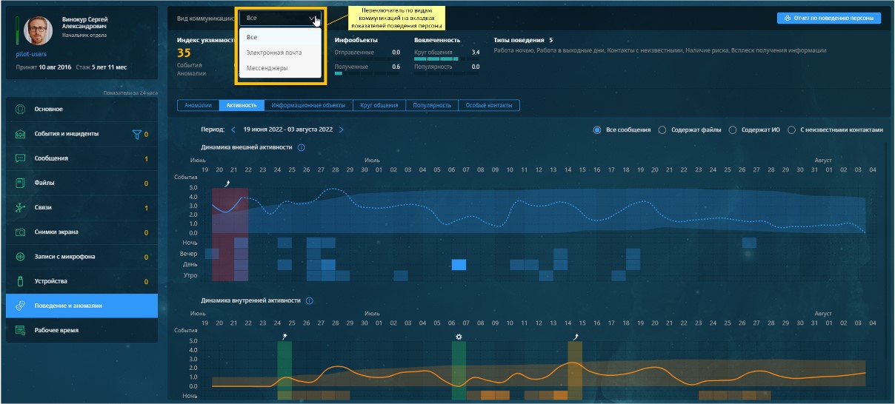The image size is (895, 404).
Task: Click the Поведение и аномалии icon
Action: pyautogui.click(x=21, y=306)
